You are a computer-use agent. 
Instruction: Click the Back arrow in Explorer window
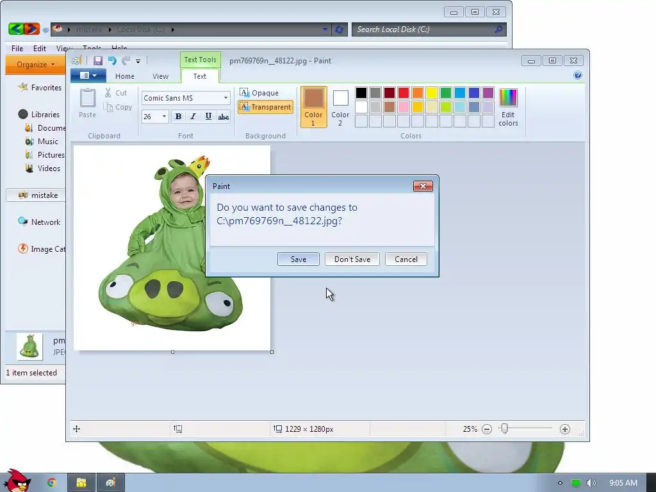16,29
